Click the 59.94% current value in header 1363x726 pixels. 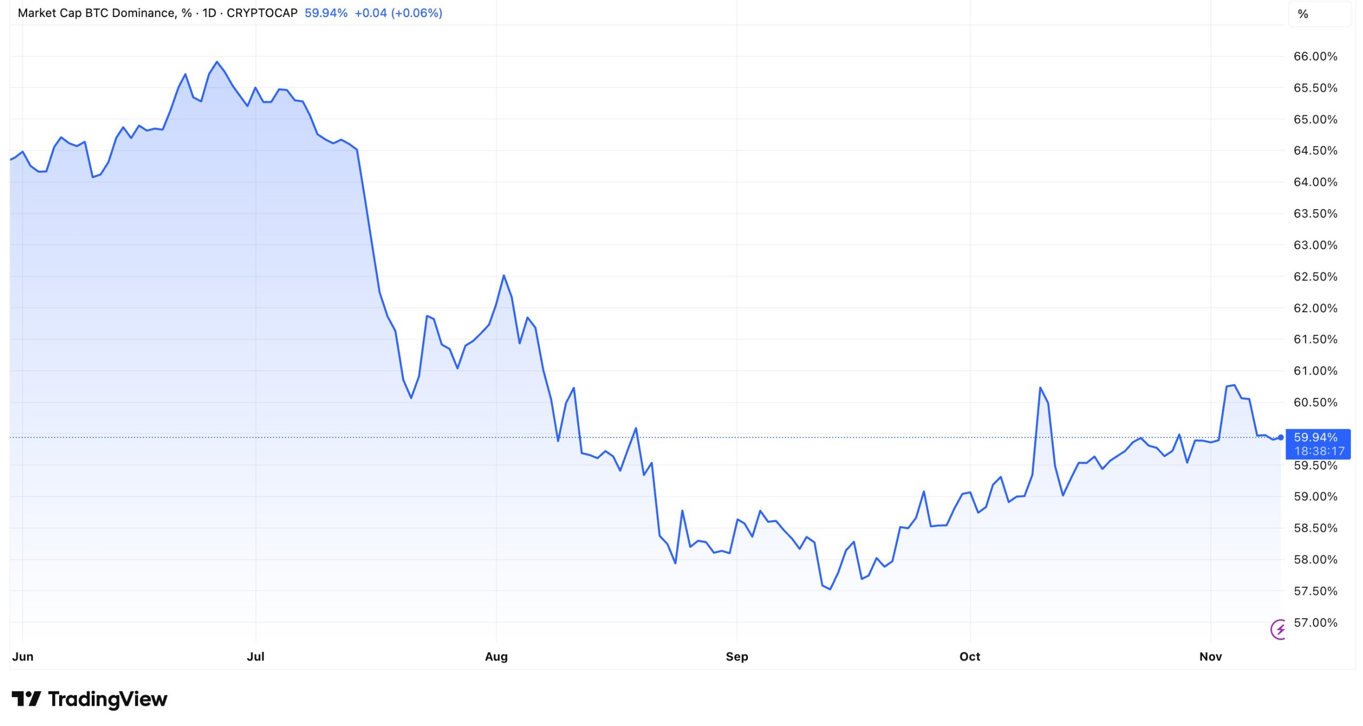(326, 13)
